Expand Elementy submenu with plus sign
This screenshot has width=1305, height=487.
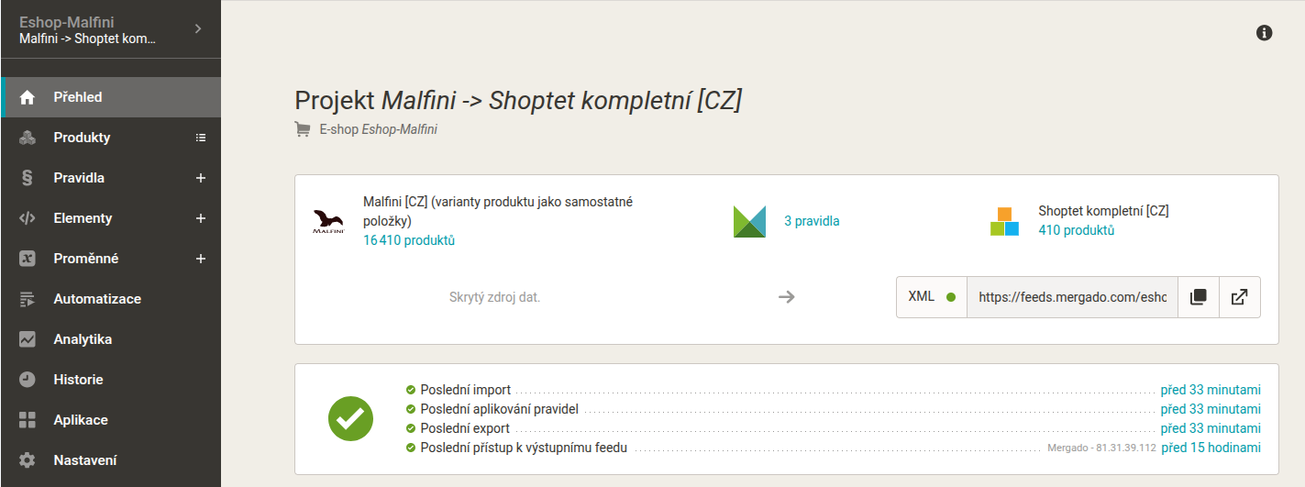(201, 218)
